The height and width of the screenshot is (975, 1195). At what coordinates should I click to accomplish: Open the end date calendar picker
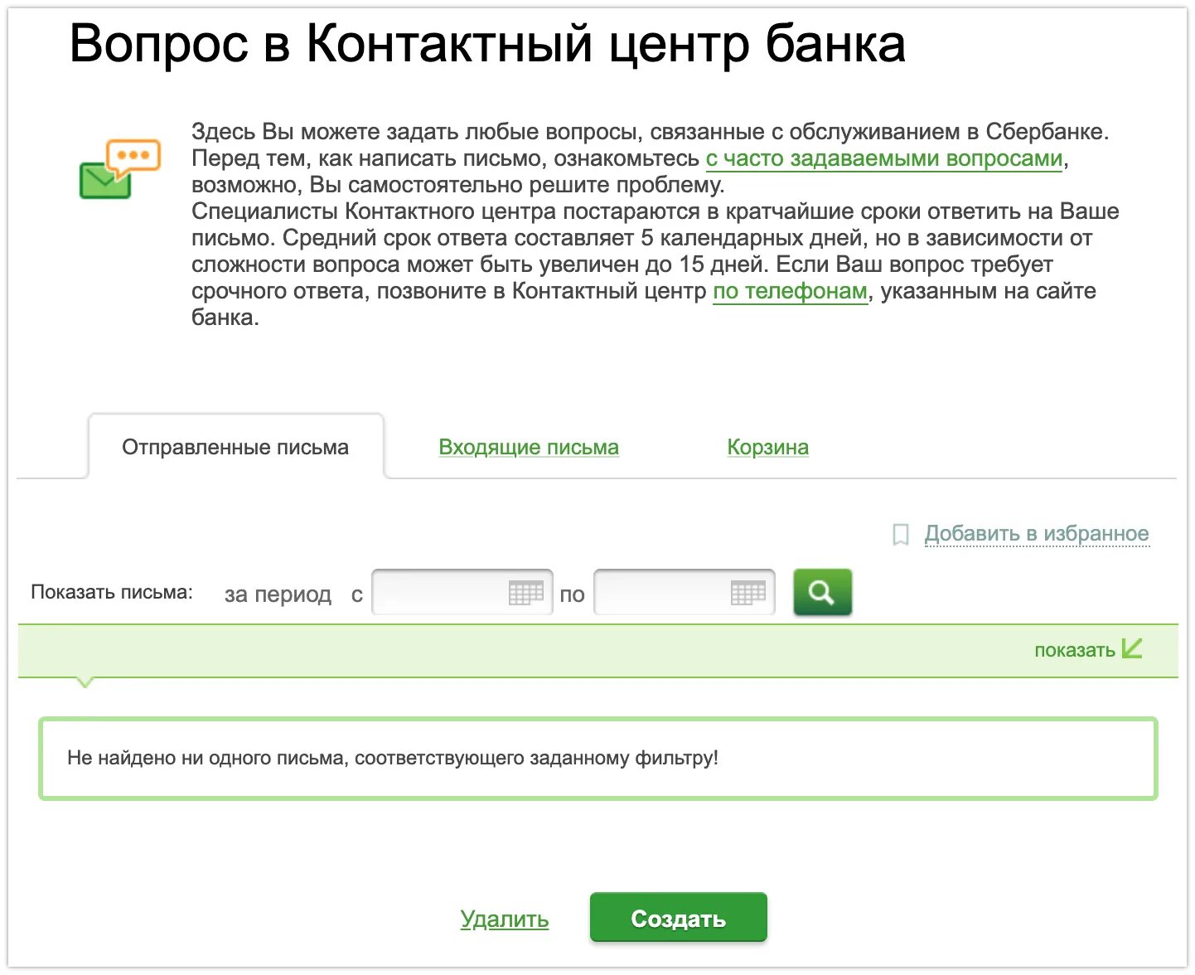[x=748, y=593]
